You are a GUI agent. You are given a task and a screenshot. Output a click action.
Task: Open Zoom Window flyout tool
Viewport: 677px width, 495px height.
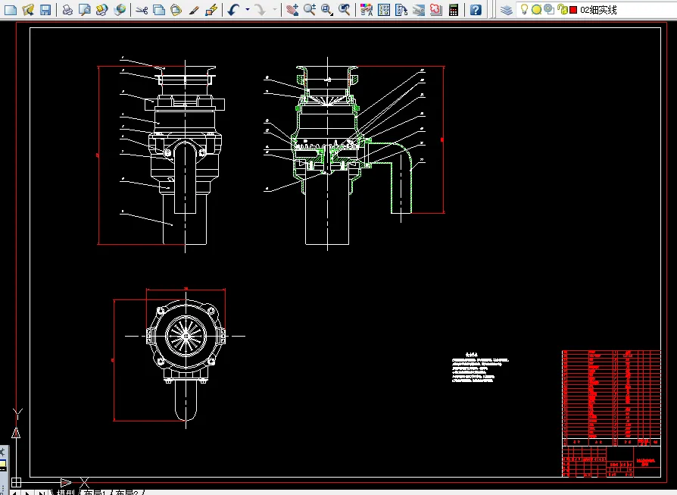tap(327, 10)
